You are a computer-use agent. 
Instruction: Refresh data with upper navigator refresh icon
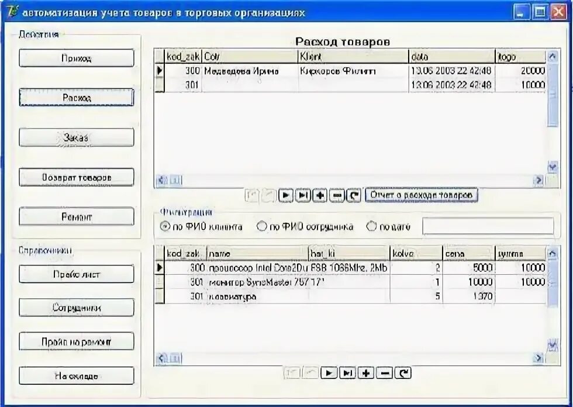[353, 195]
